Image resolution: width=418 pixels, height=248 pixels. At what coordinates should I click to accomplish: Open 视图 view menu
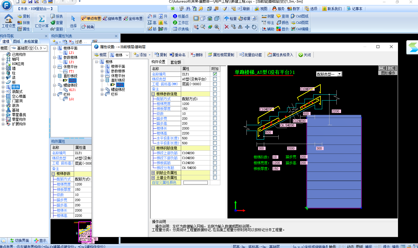(261, 9)
